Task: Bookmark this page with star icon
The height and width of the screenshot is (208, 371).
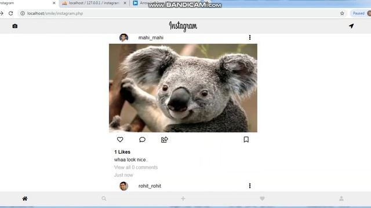Action: click(x=342, y=13)
